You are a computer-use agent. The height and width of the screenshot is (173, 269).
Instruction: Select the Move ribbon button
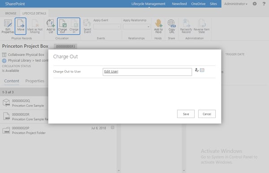click(x=21, y=26)
